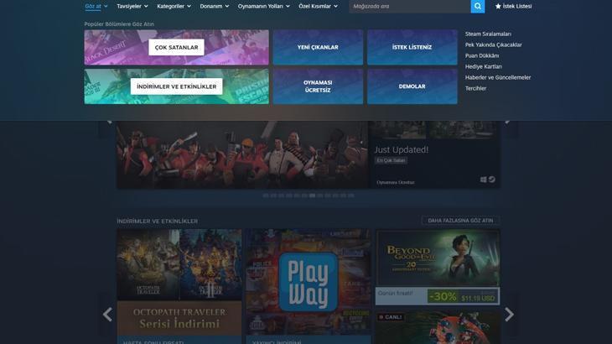Open the İstek Listesi star button
The image size is (612, 344).
click(513, 6)
